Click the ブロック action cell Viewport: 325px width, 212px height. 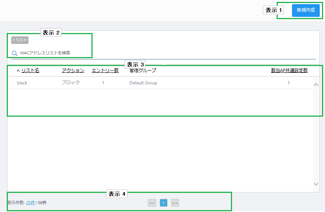click(x=71, y=83)
